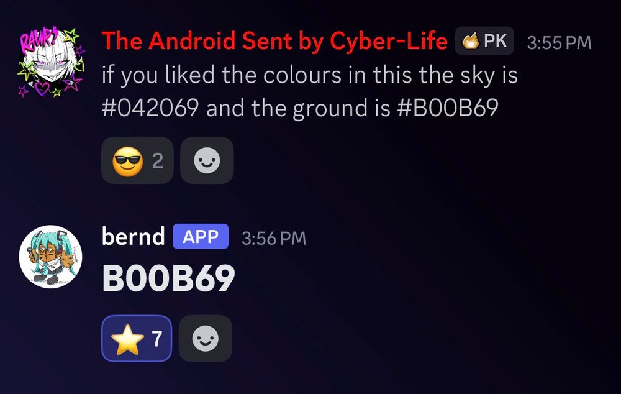This screenshot has width=621, height=394.
Task: Click the sunglasses face emoji
Action: pos(127,161)
